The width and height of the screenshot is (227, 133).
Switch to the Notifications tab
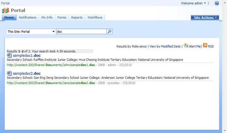pyautogui.click(x=28, y=18)
